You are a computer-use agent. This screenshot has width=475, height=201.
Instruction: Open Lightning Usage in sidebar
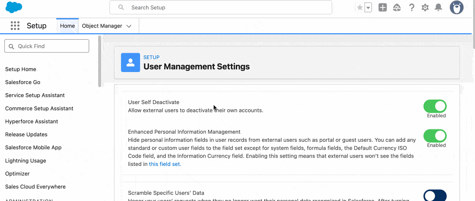click(26, 161)
